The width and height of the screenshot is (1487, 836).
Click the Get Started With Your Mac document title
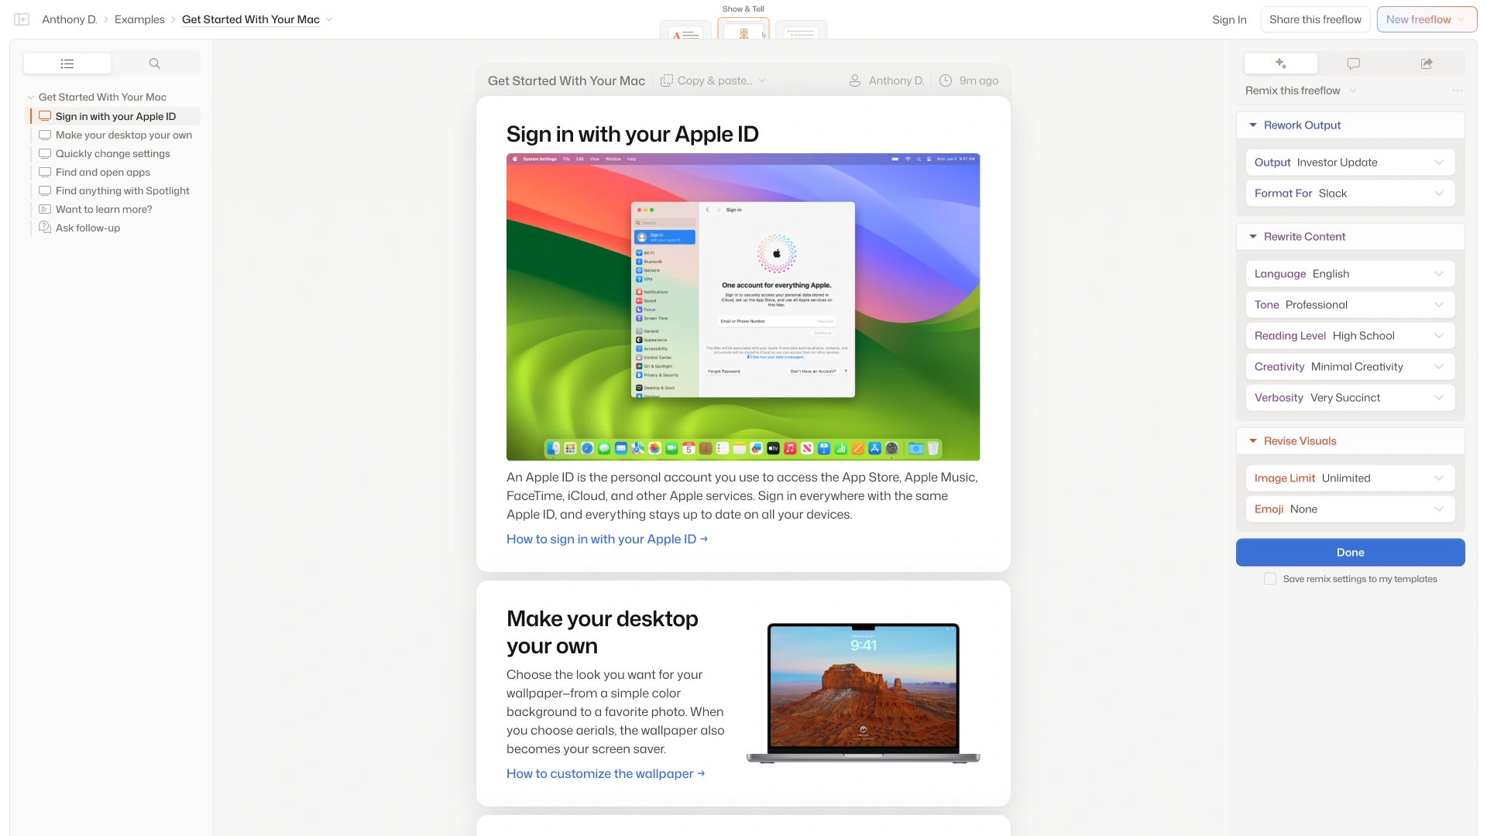point(566,81)
